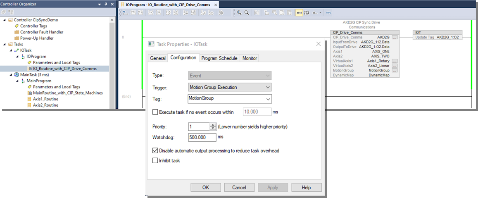Image resolution: width=478 pixels, height=200 pixels.
Task: Open the Program Schedule tab
Action: 219,58
